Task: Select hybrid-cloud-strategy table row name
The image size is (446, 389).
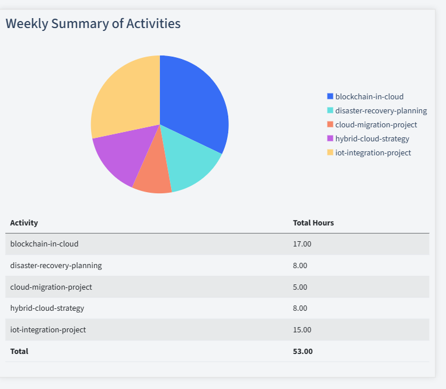Action: tap(47, 308)
